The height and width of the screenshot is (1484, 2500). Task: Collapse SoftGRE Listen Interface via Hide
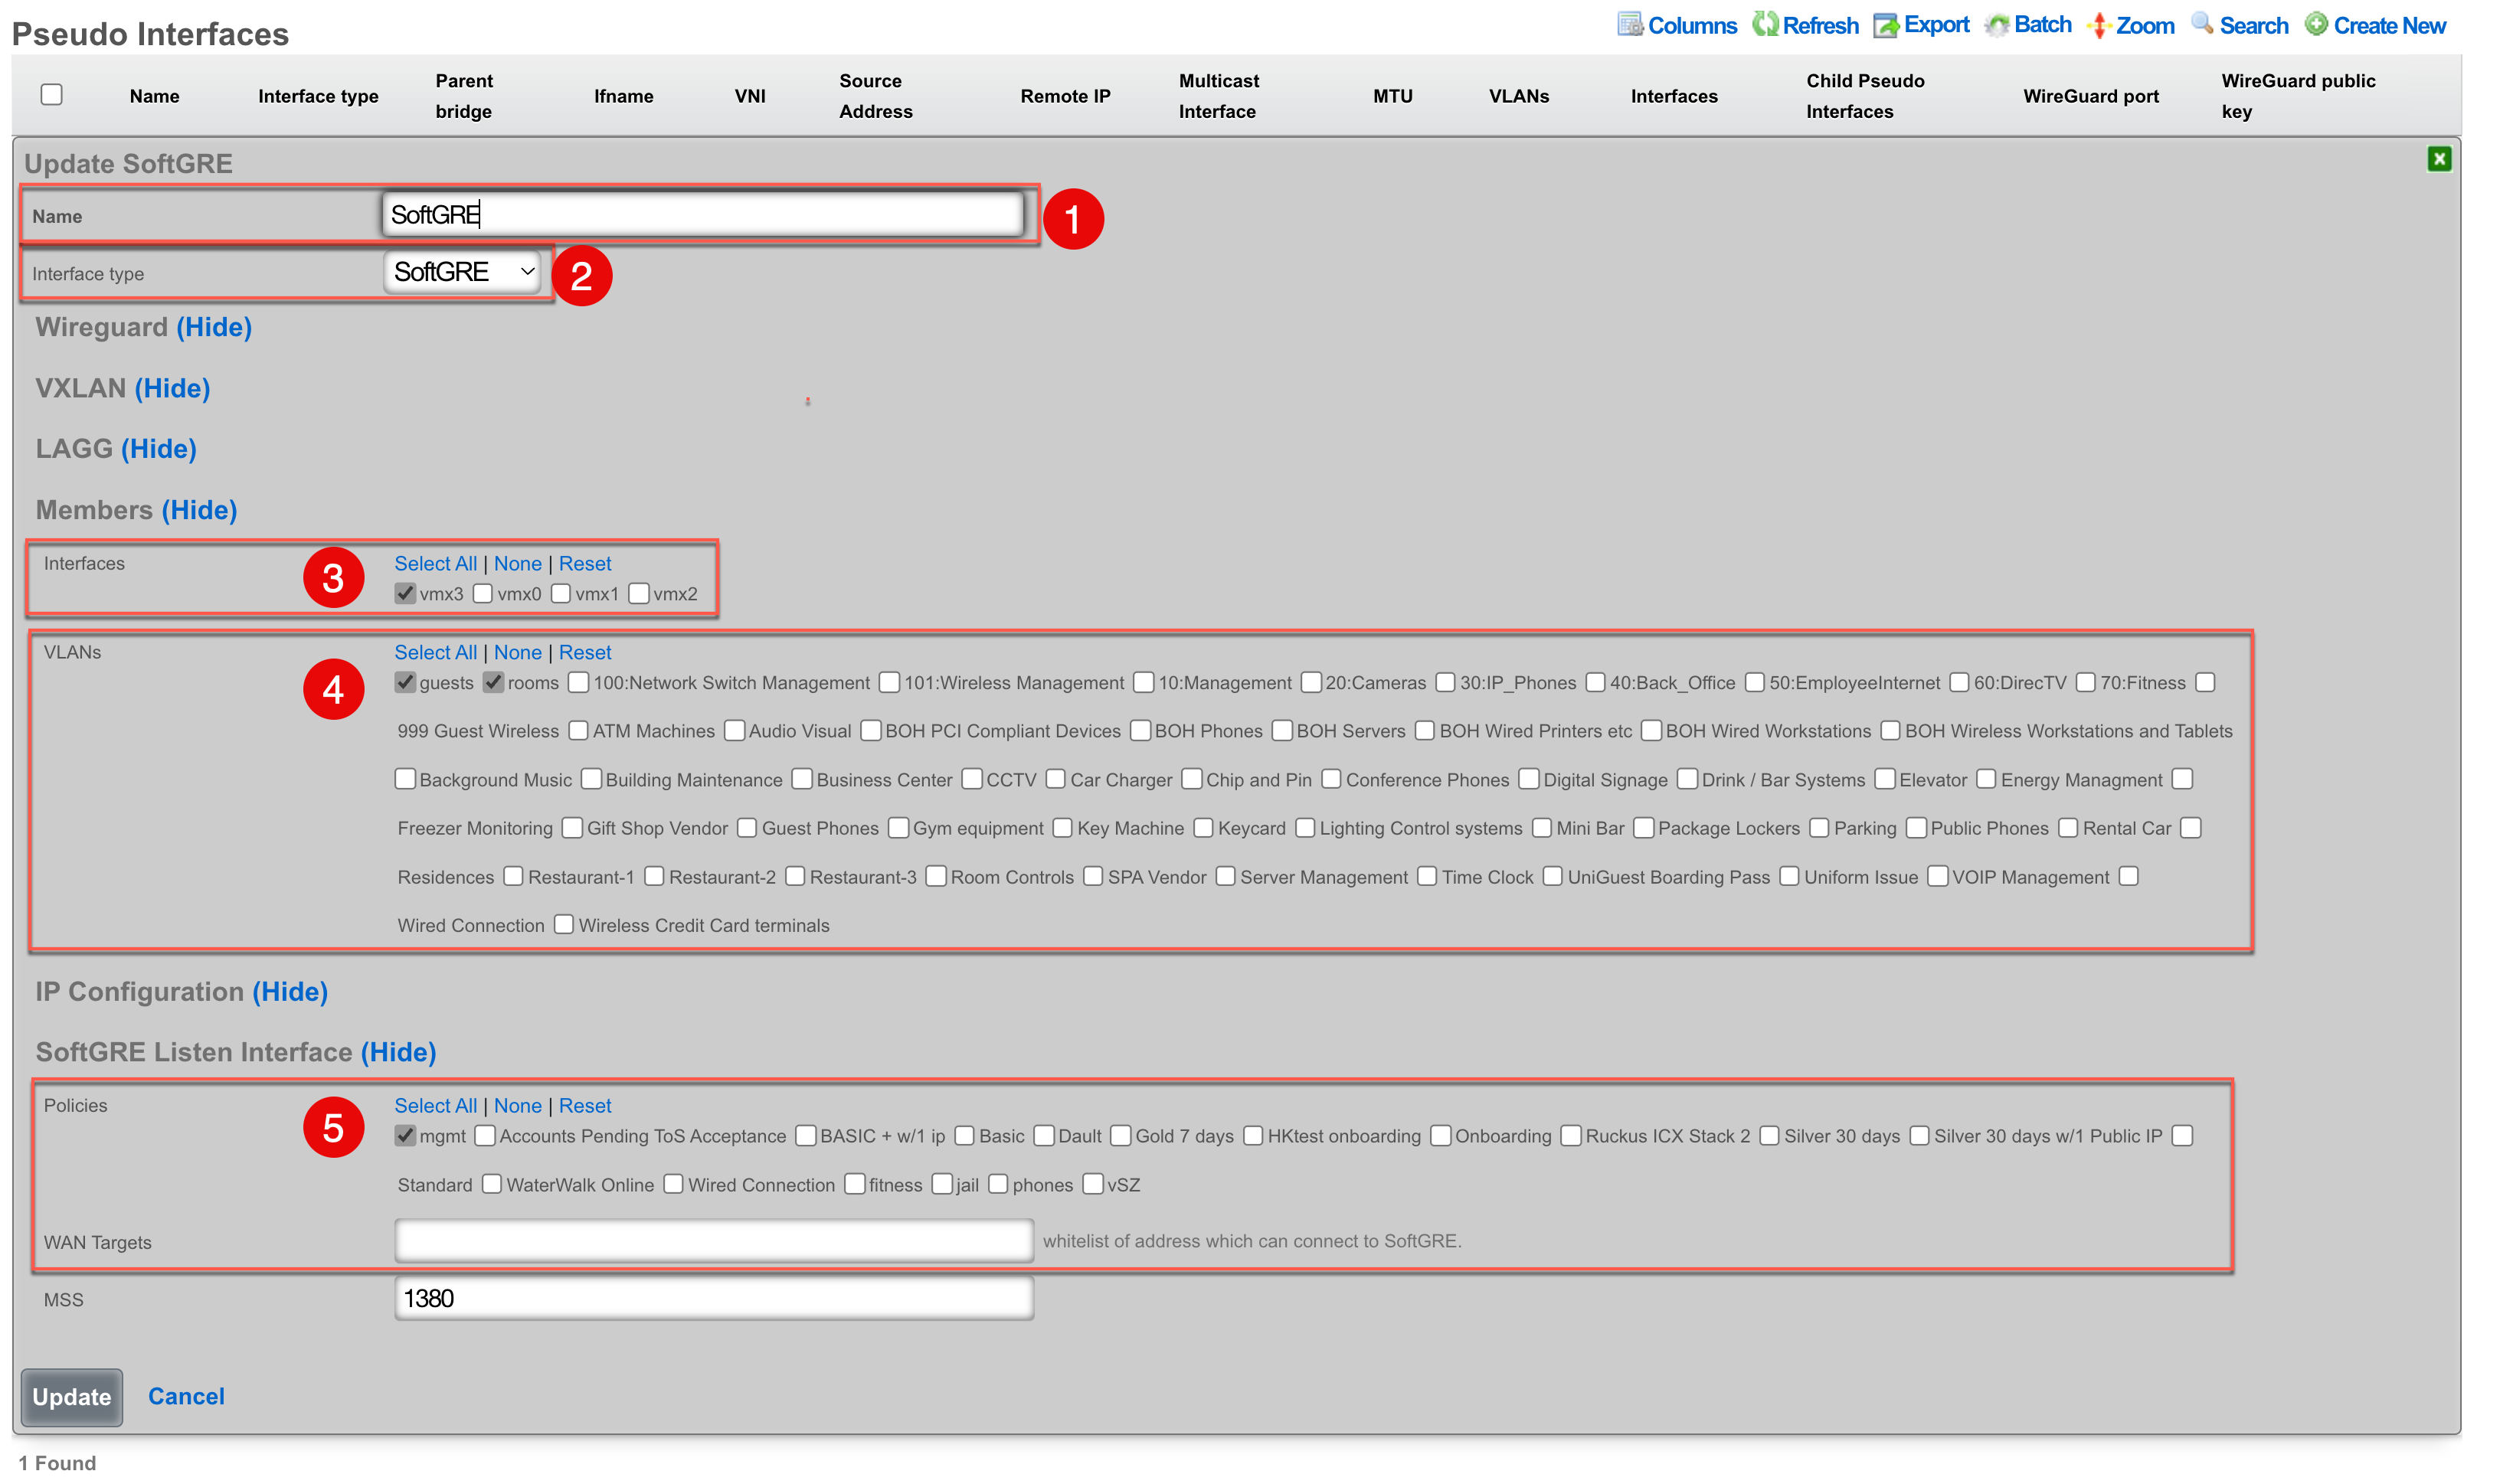(x=398, y=1052)
